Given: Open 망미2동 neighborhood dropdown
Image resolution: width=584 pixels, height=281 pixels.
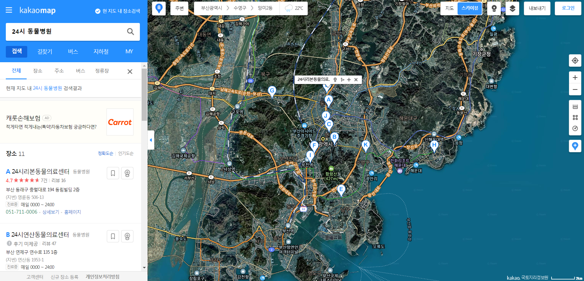Looking at the screenshot, I should (x=265, y=8).
